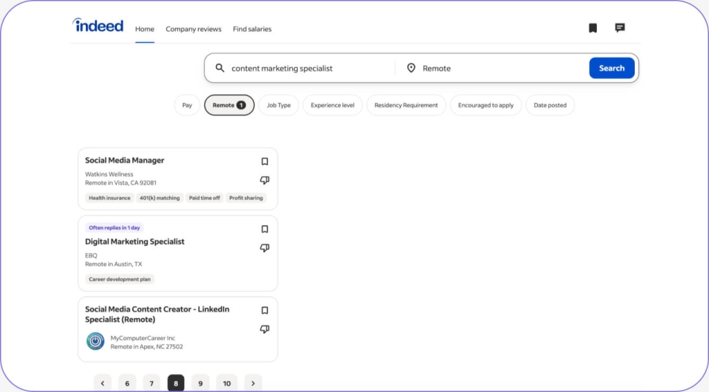Expand the Date posted filter
709x392 pixels.
point(550,105)
